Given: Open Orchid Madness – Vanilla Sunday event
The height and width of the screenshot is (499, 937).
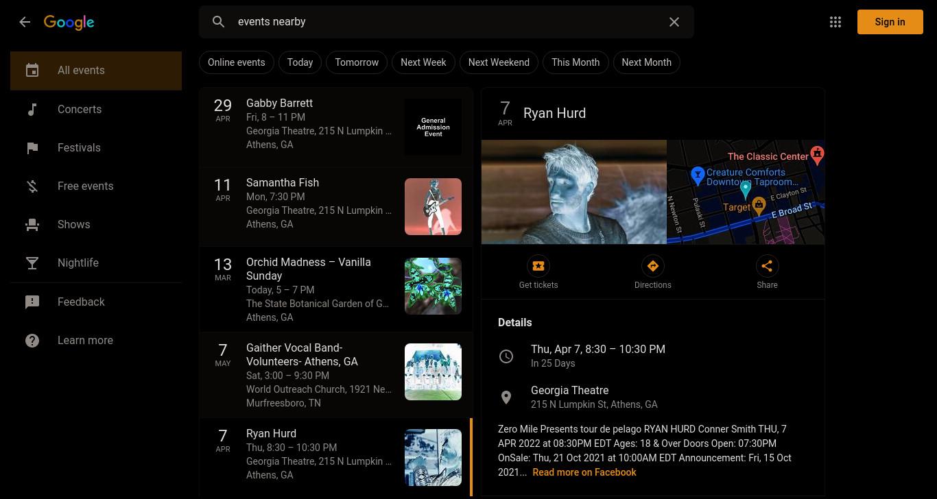Looking at the screenshot, I should coord(336,289).
